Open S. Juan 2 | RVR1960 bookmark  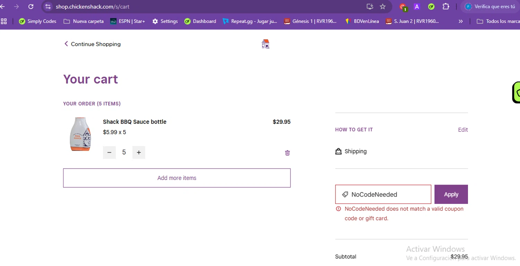tap(412, 21)
